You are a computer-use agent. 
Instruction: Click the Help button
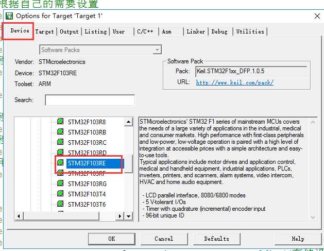click(x=298, y=239)
